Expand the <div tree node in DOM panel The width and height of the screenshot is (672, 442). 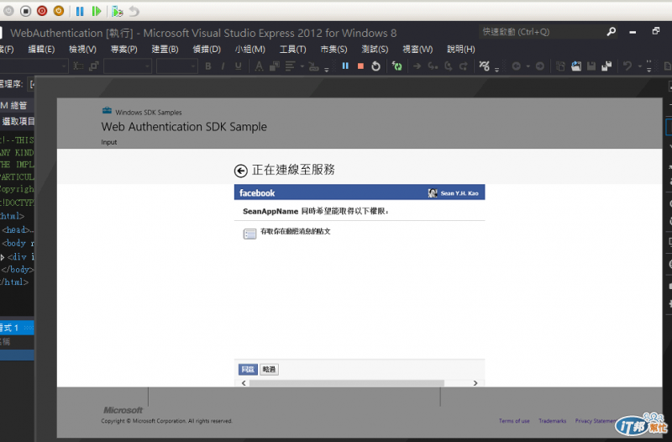point(3,257)
